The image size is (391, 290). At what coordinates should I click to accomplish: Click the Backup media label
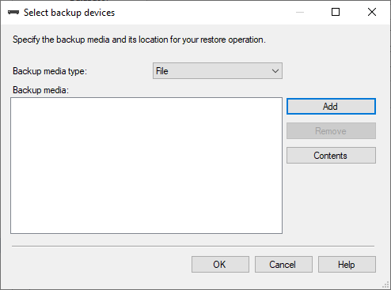40,90
